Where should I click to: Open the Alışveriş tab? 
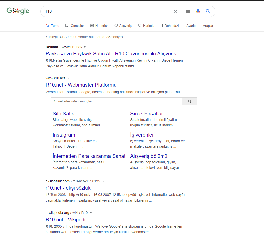[123, 26]
